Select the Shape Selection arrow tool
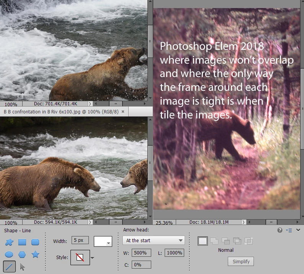Screen dimensions: 304x274 point(22,267)
